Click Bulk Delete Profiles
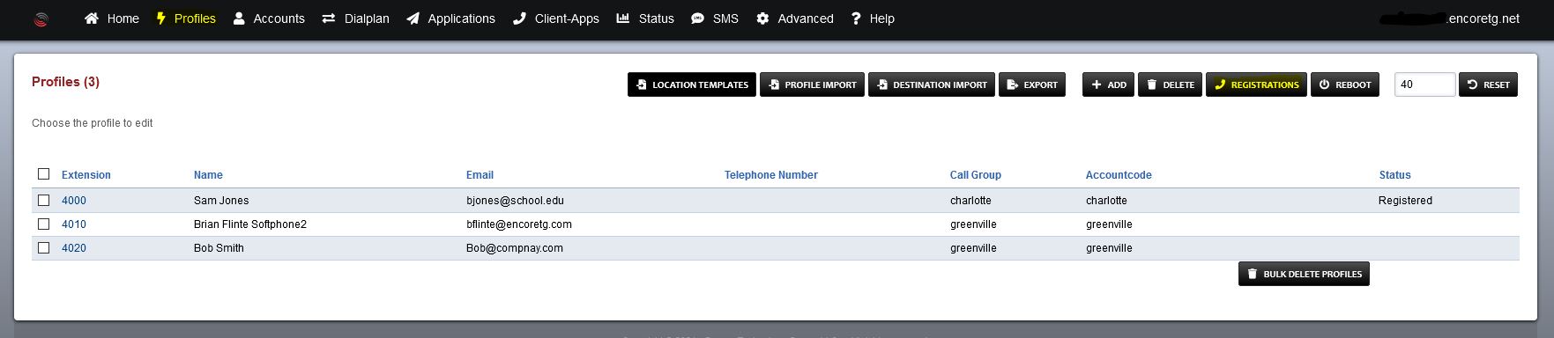 pos(1304,274)
